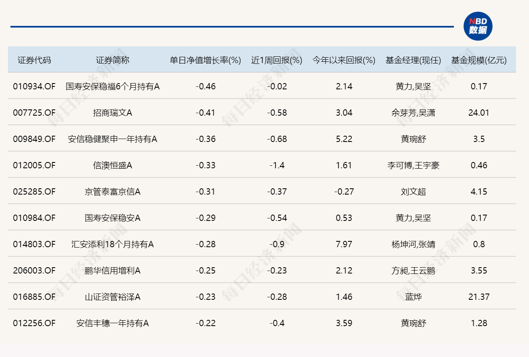Select fund manager 刘文超
Image resolution: width=529 pixels, height=357 pixels.
413,192
